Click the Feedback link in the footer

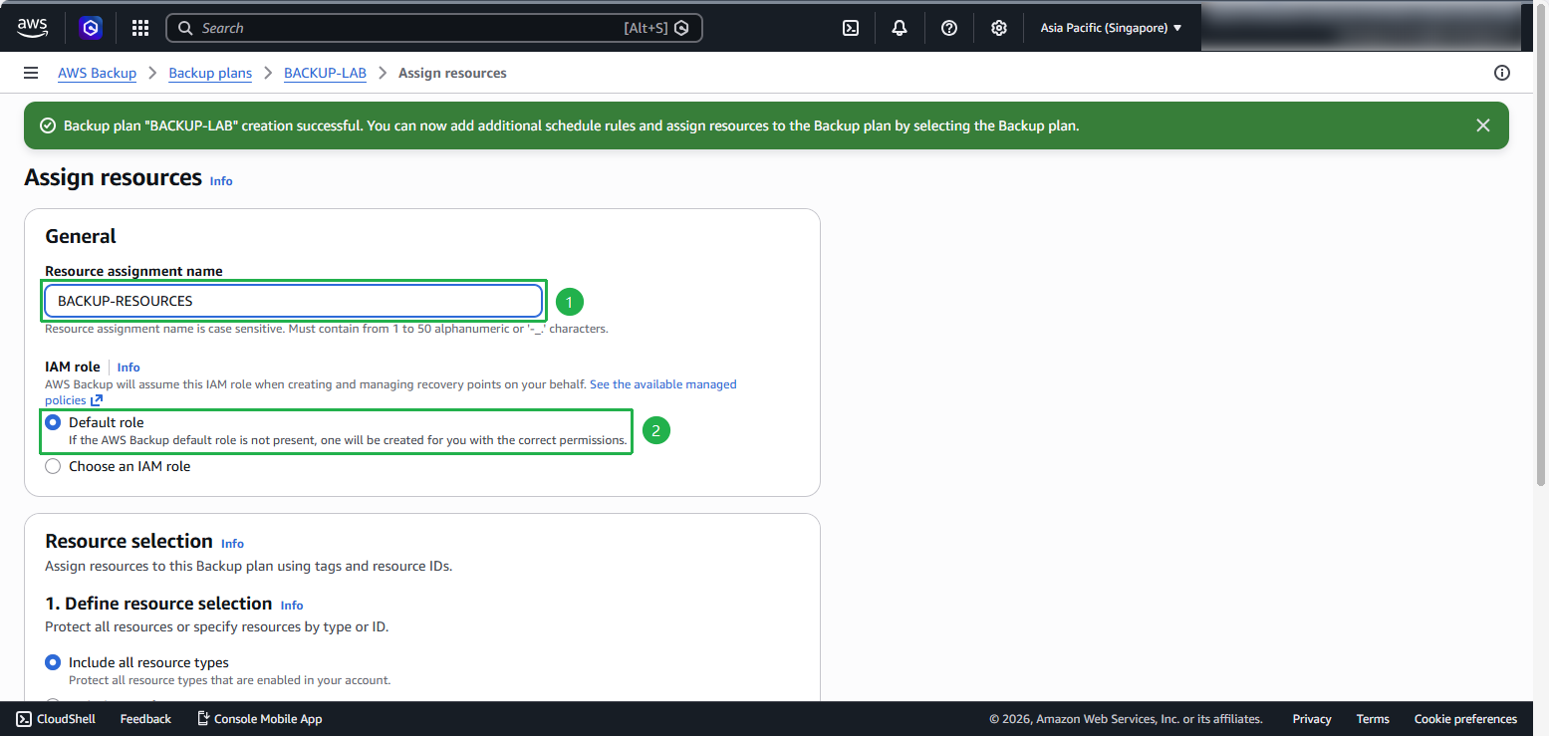pos(145,719)
